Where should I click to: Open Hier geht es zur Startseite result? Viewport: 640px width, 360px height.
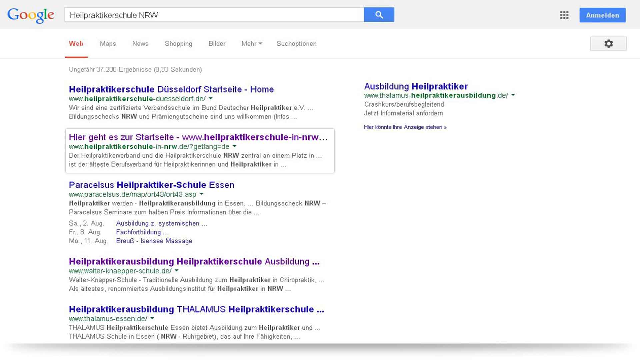(x=198, y=137)
